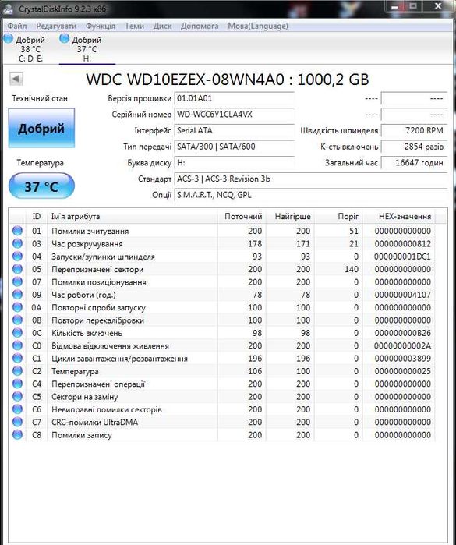Image resolution: width=456 pixels, height=545 pixels.
Task: Click HEX value 000000004107
Action: 403,295
